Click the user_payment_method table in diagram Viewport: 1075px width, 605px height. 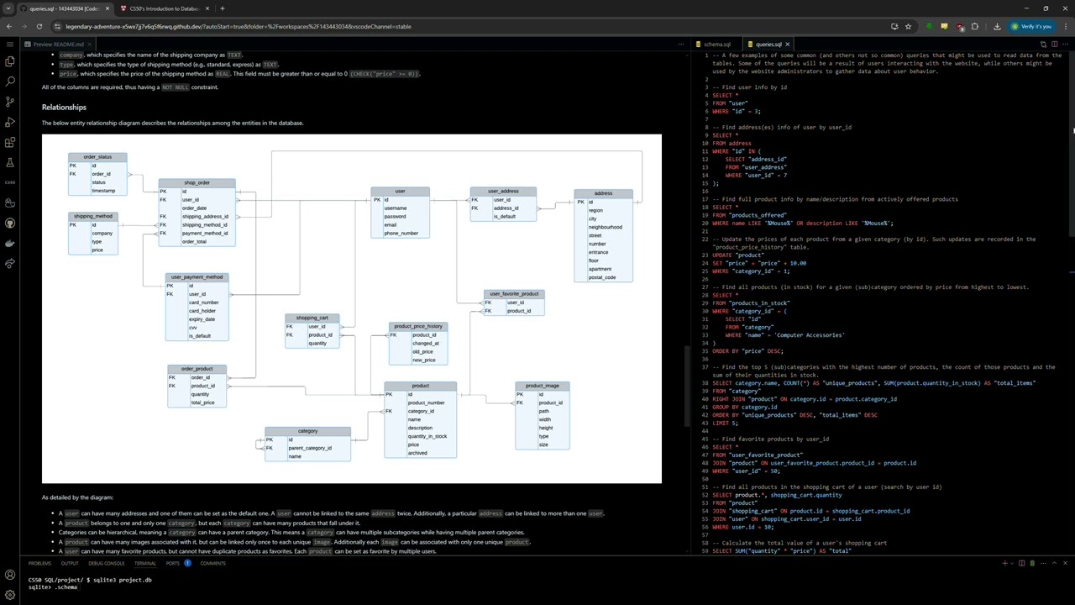(x=197, y=306)
